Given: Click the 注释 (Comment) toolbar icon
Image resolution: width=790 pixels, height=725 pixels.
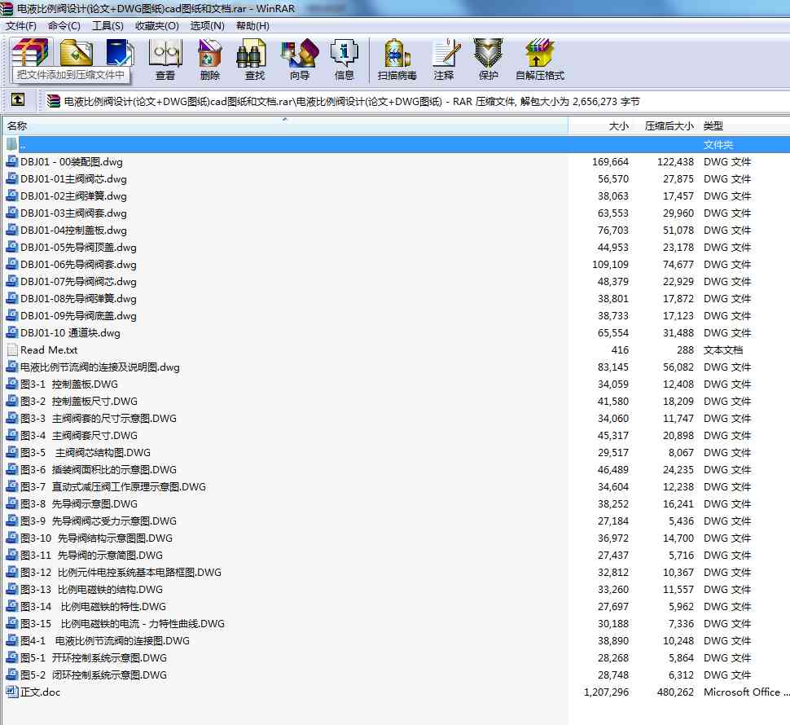Looking at the screenshot, I should [444, 59].
